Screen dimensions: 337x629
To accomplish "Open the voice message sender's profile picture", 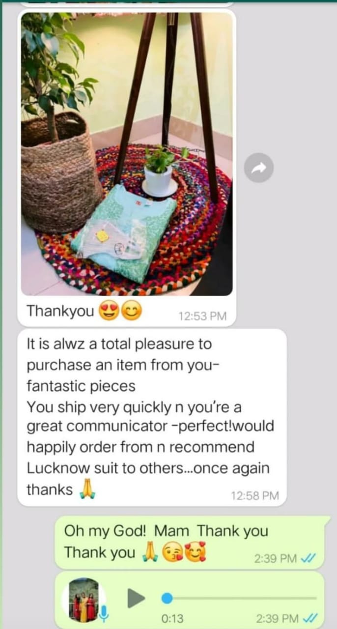I will [84, 600].
